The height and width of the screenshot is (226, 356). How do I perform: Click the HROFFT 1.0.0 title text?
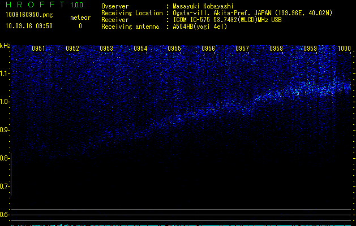[x=44, y=5]
